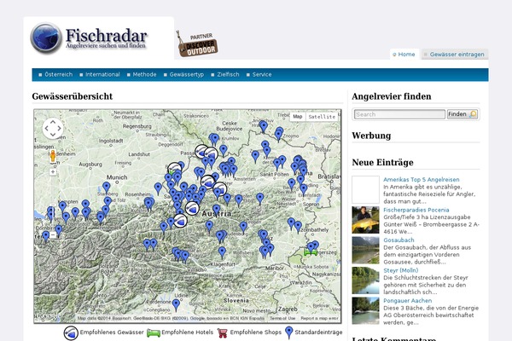Click the recommended water marker near Passau
Screen dimensions: 512x341
click(x=201, y=152)
